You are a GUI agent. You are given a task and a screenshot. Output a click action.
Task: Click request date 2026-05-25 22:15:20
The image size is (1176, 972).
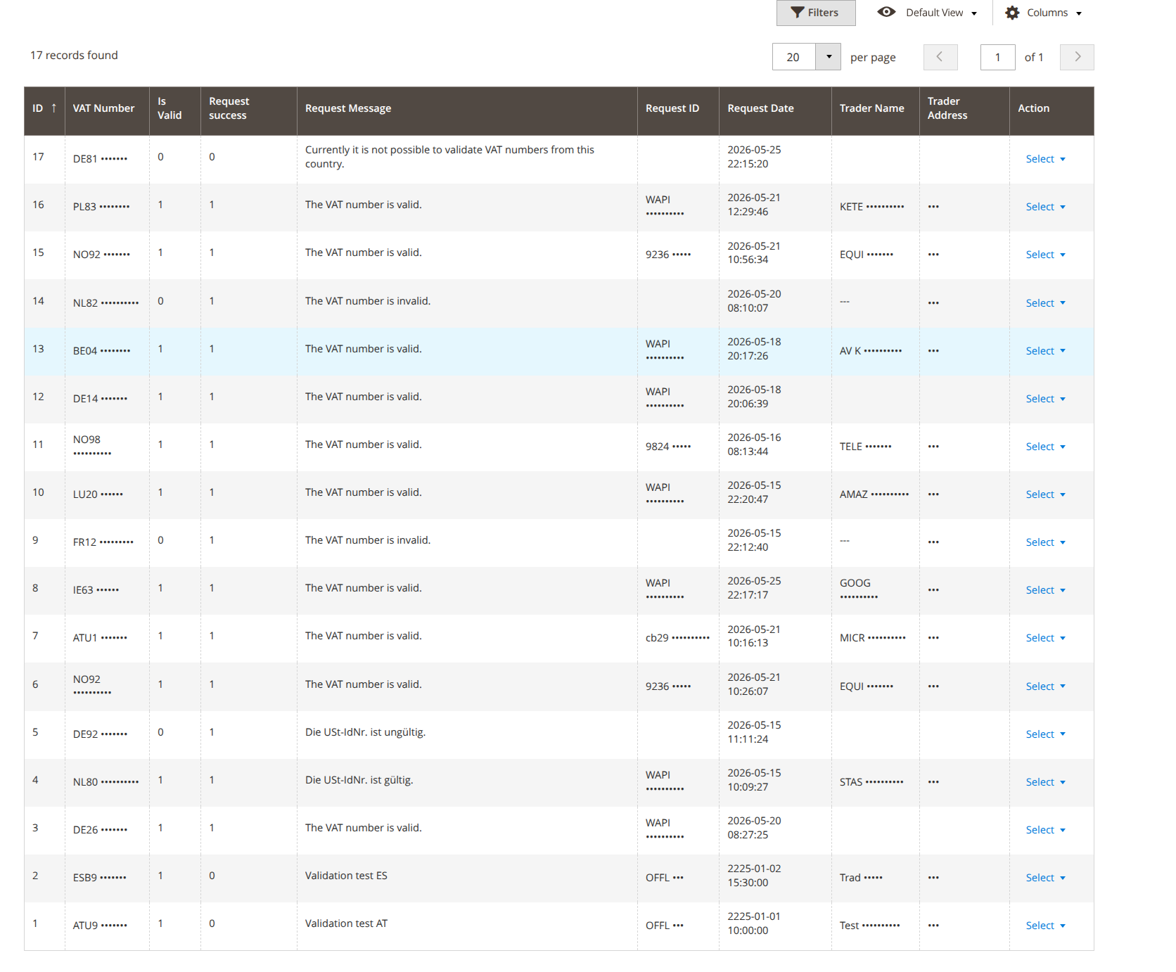754,157
